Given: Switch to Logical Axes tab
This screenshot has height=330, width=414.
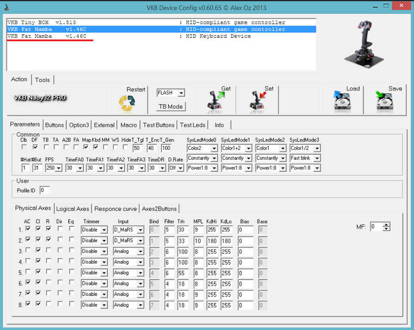Looking at the screenshot, I should click(x=73, y=209).
